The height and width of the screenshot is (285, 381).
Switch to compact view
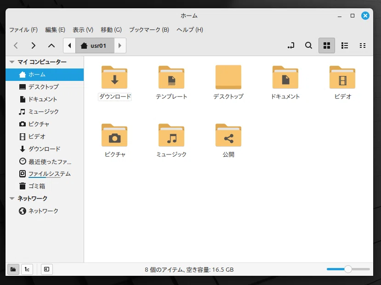pos(363,46)
